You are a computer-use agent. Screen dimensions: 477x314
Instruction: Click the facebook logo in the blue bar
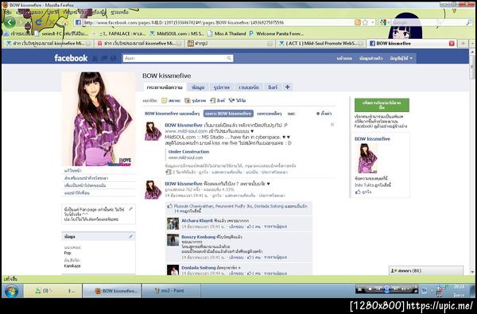pos(71,58)
